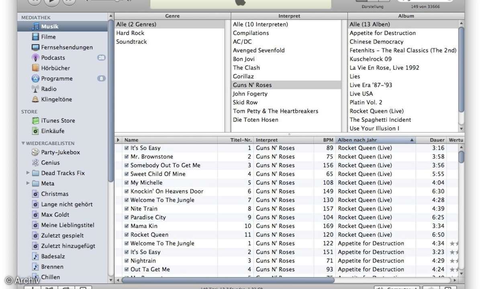Open the Programme apps icon

tap(35, 79)
